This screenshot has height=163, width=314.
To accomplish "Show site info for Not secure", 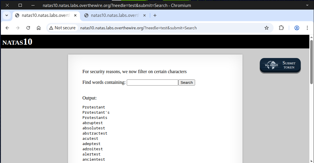I will click(62, 28).
